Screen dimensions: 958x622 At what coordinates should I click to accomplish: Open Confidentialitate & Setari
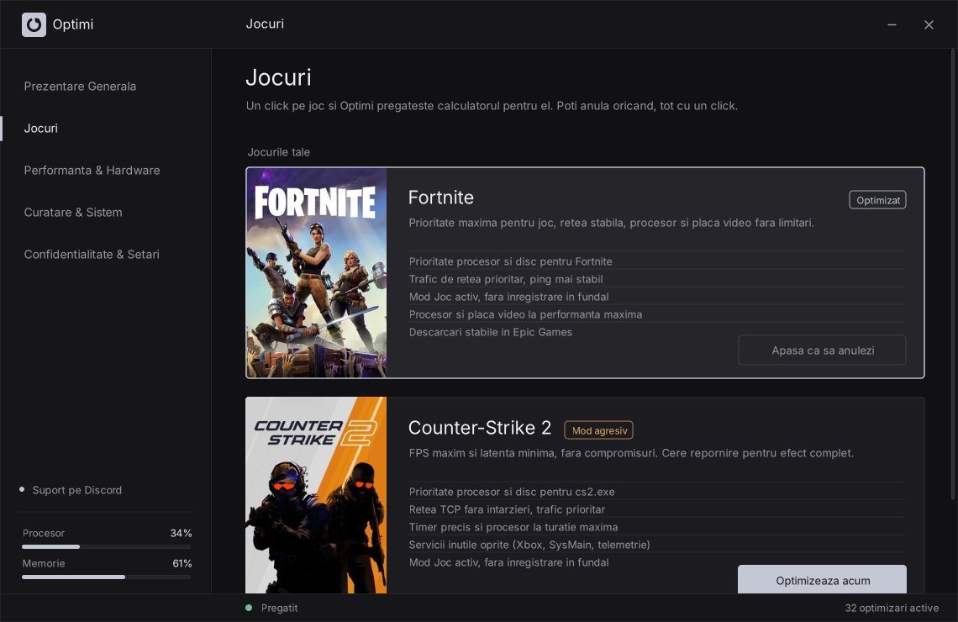92,255
